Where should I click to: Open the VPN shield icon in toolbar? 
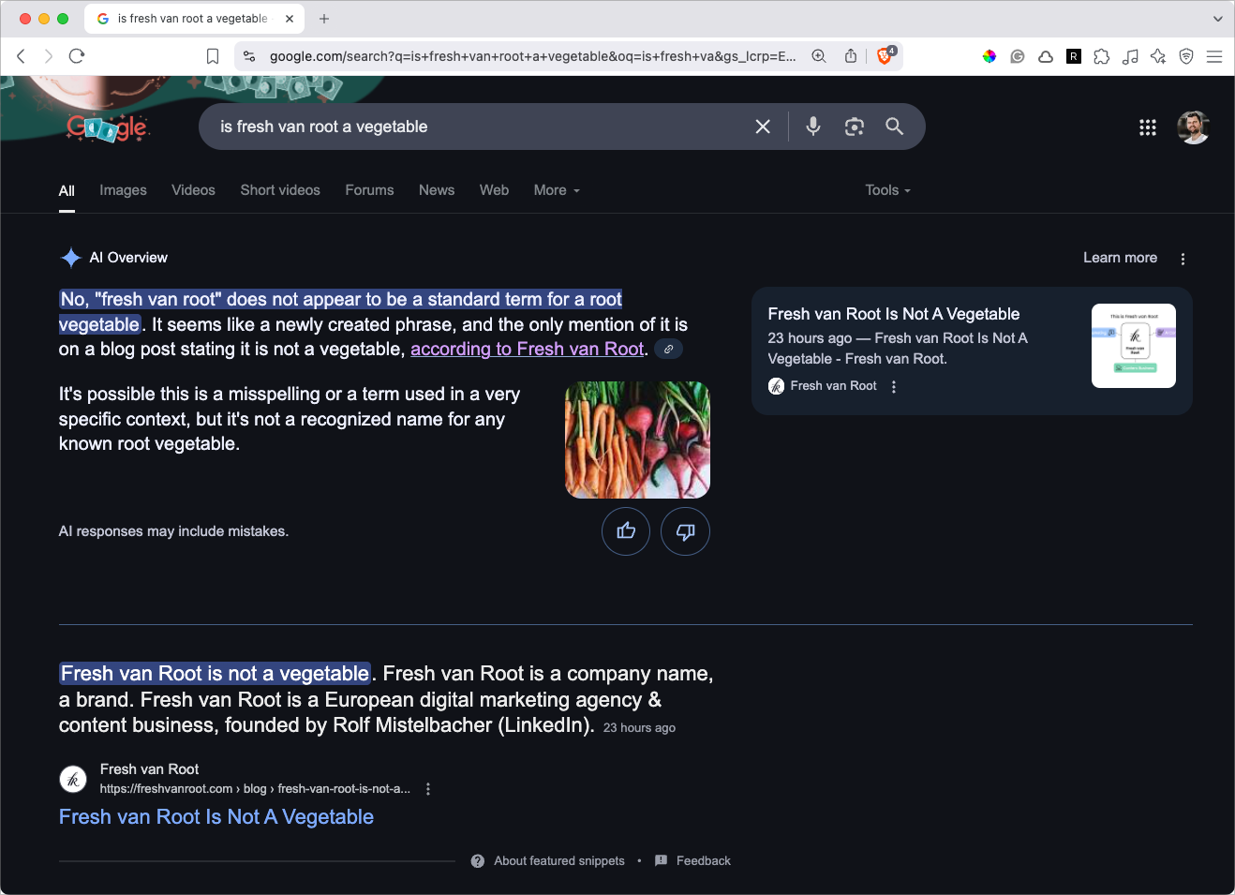(1186, 56)
